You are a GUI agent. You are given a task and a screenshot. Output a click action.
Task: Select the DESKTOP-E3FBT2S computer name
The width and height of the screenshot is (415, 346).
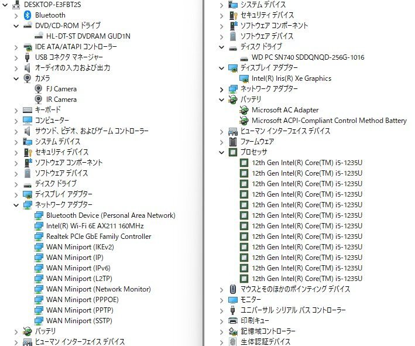53,5
